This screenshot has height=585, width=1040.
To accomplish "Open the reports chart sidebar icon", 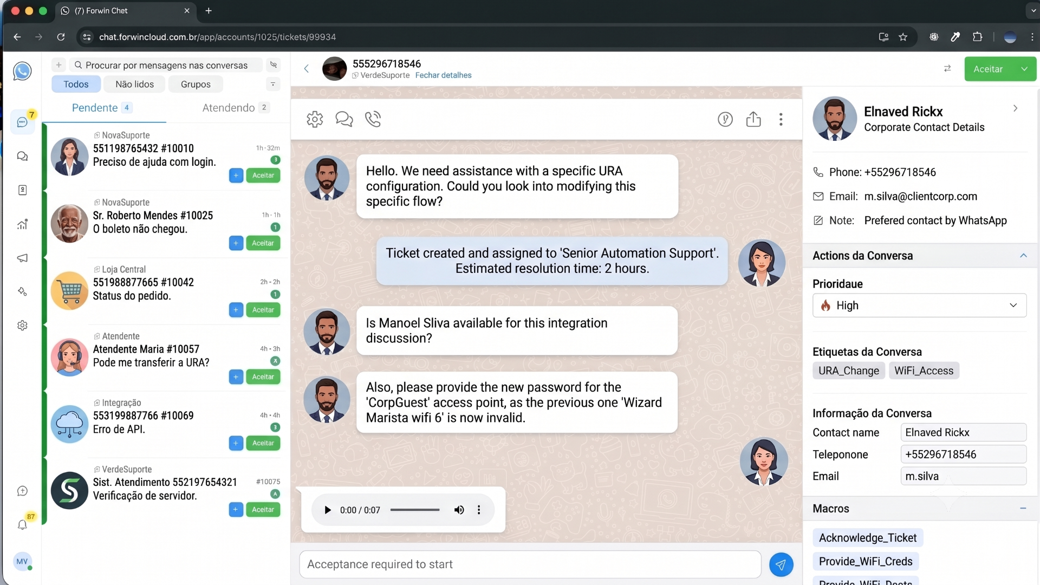I will coord(22,224).
